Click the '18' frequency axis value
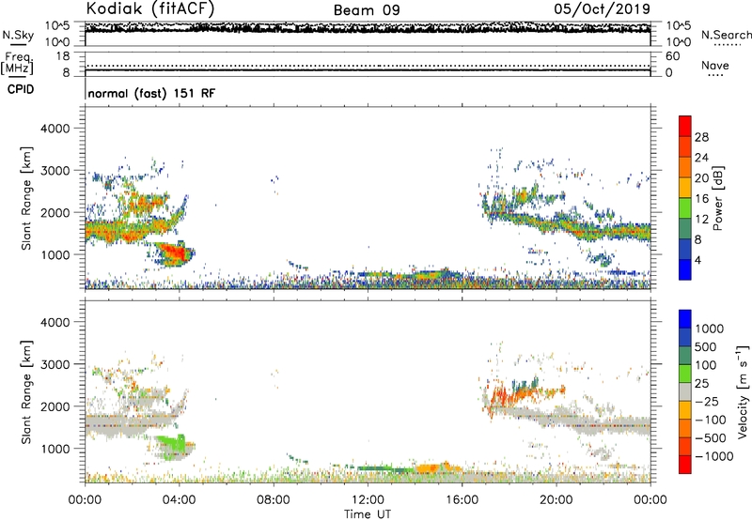The height and width of the screenshot is (520, 752). coord(63,56)
